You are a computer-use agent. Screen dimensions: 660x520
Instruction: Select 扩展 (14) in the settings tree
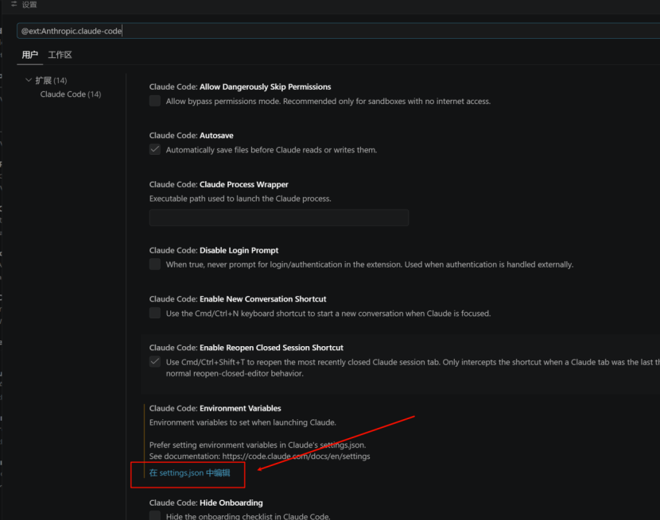[x=51, y=80]
